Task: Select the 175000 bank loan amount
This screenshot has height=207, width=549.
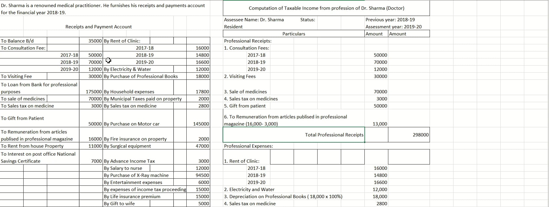Action: 94,92
